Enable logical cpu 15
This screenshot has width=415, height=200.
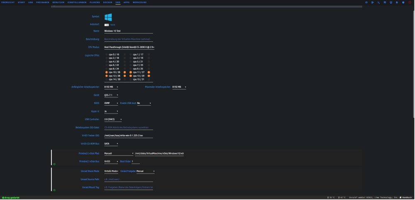tap(130, 79)
